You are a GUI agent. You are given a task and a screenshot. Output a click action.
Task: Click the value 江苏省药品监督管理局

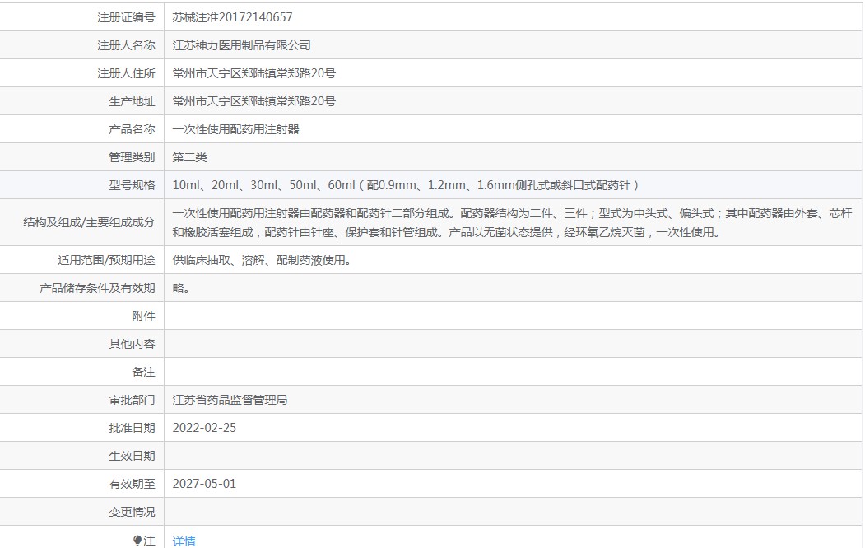(230, 400)
